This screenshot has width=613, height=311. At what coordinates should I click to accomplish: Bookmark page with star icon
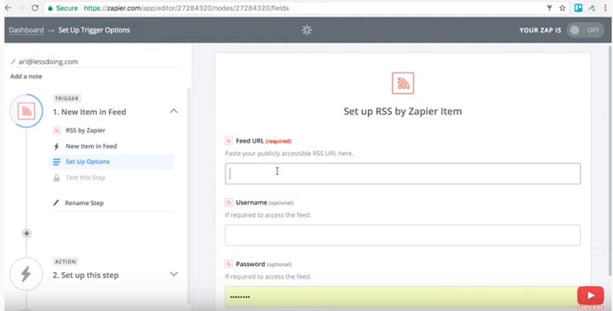(562, 7)
